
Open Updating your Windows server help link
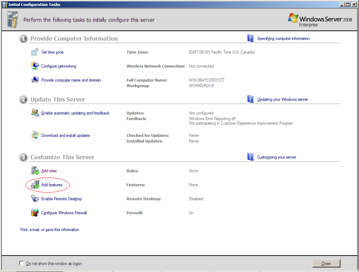coord(283,99)
